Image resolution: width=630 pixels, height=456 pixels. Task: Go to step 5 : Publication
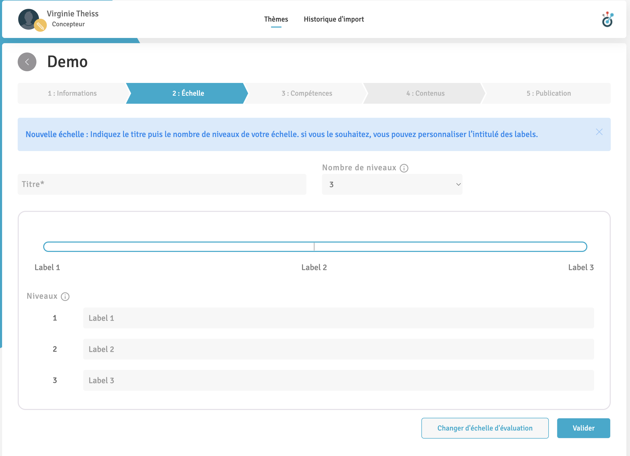(x=548, y=93)
